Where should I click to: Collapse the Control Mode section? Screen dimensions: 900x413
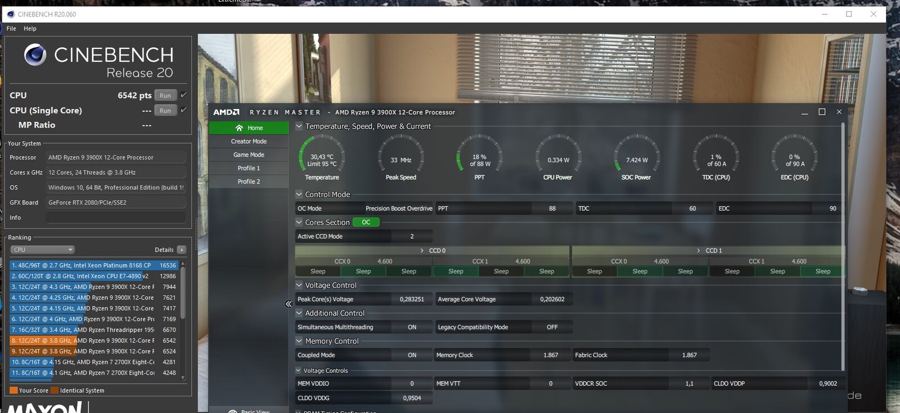coord(299,194)
